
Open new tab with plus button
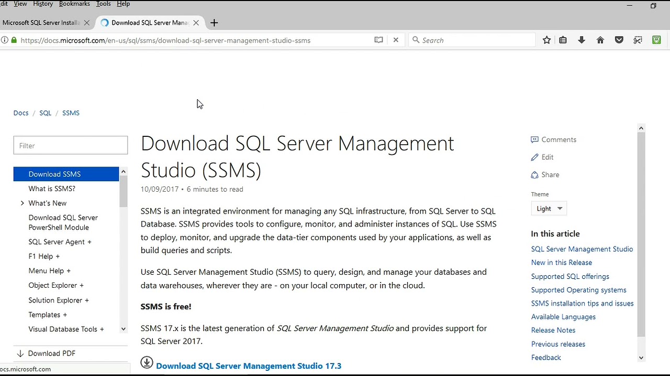pyautogui.click(x=214, y=23)
